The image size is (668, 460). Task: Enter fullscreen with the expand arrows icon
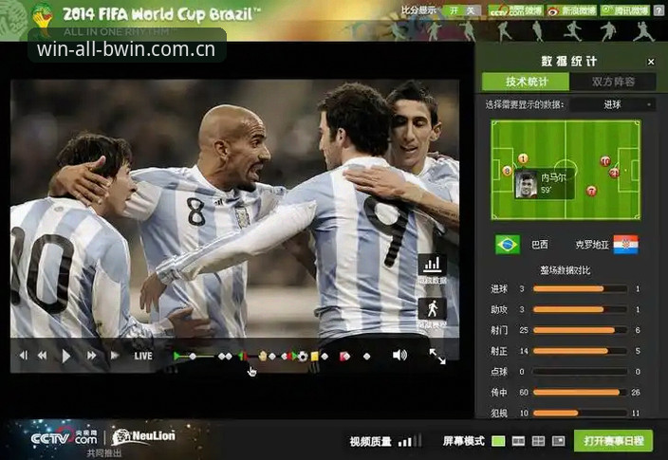(x=437, y=356)
